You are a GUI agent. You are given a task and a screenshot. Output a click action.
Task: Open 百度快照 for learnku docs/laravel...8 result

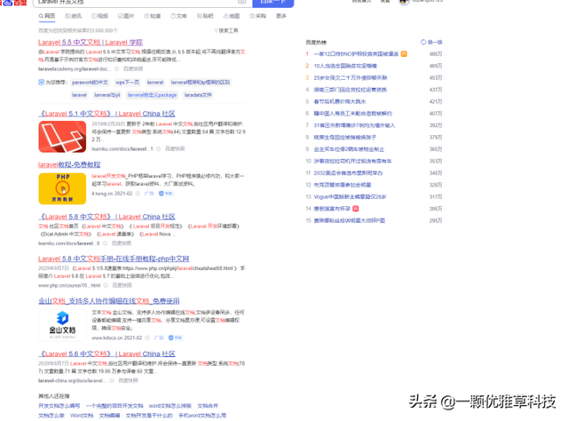pos(122,243)
